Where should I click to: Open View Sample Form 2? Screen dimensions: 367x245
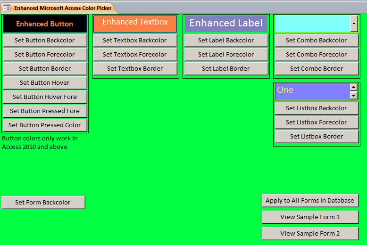310,234
